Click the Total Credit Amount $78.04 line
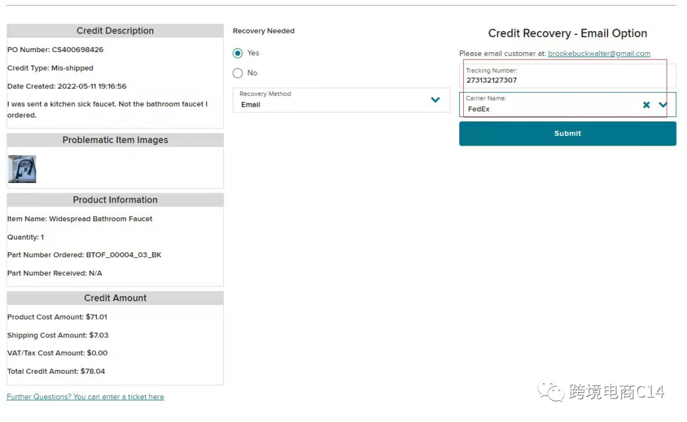 pyautogui.click(x=56, y=371)
